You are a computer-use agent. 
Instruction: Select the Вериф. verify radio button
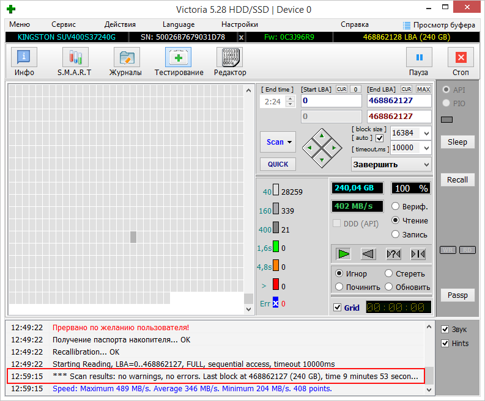[395, 206]
